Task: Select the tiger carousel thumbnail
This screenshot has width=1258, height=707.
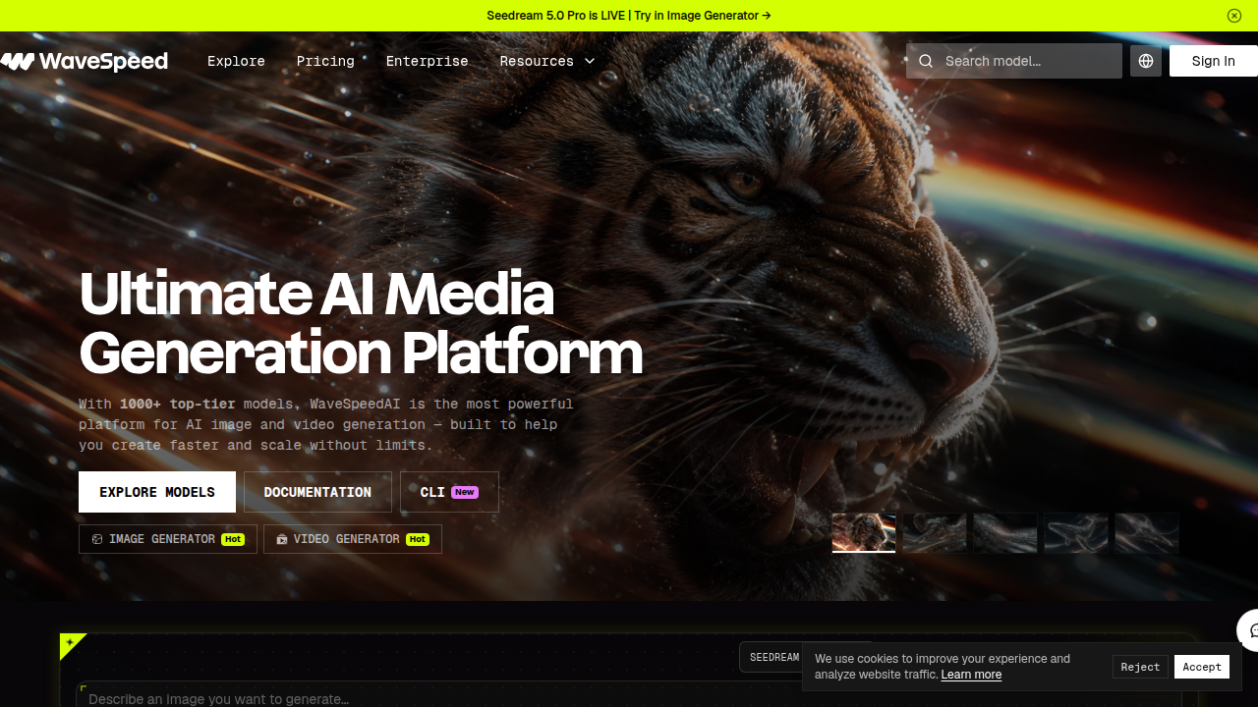Action: coord(864,533)
